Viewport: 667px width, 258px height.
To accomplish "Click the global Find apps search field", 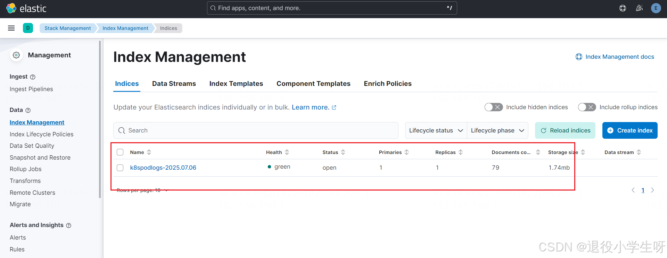I will pyautogui.click(x=332, y=8).
